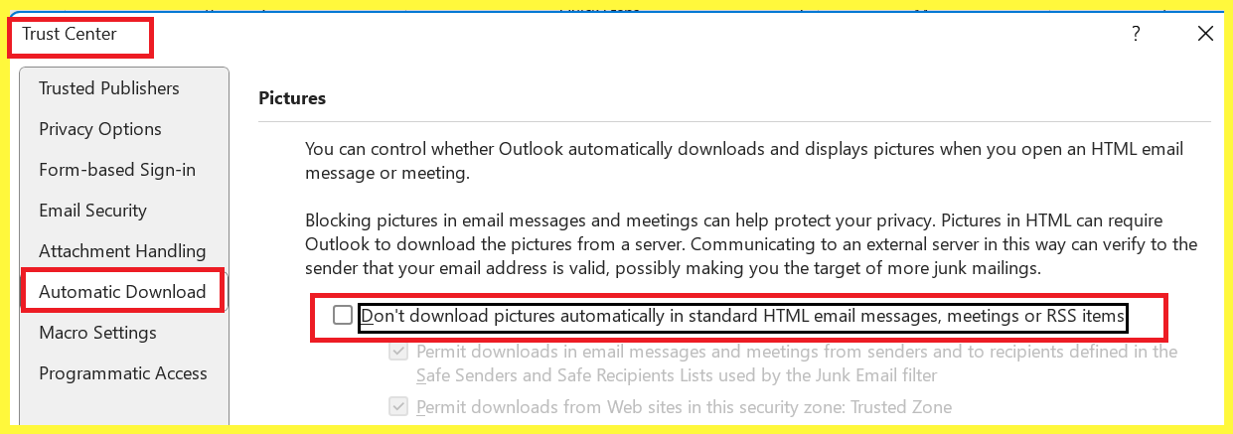Enable the Don't download pictures automatically checkbox
This screenshot has height=434, width=1233.
343,316
